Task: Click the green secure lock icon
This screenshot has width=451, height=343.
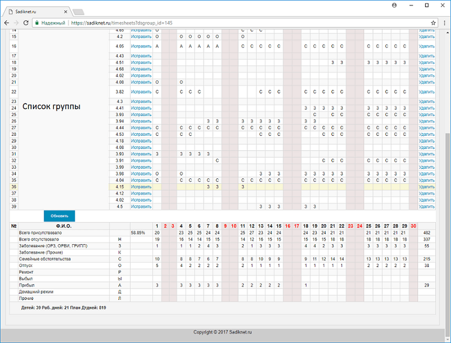Action: [37, 22]
